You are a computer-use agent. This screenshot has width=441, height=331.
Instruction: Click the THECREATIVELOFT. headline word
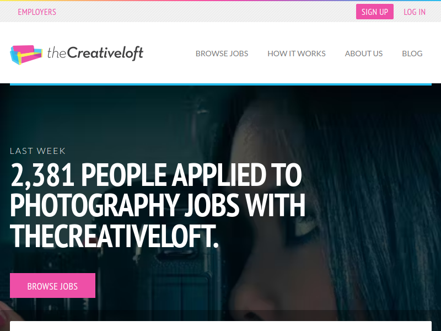[x=114, y=236]
